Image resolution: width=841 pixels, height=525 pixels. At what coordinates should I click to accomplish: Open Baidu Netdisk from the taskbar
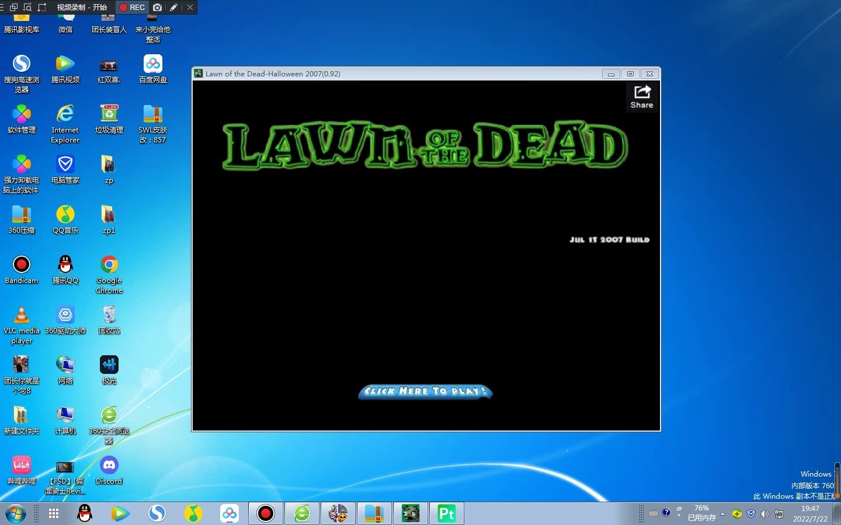click(230, 514)
